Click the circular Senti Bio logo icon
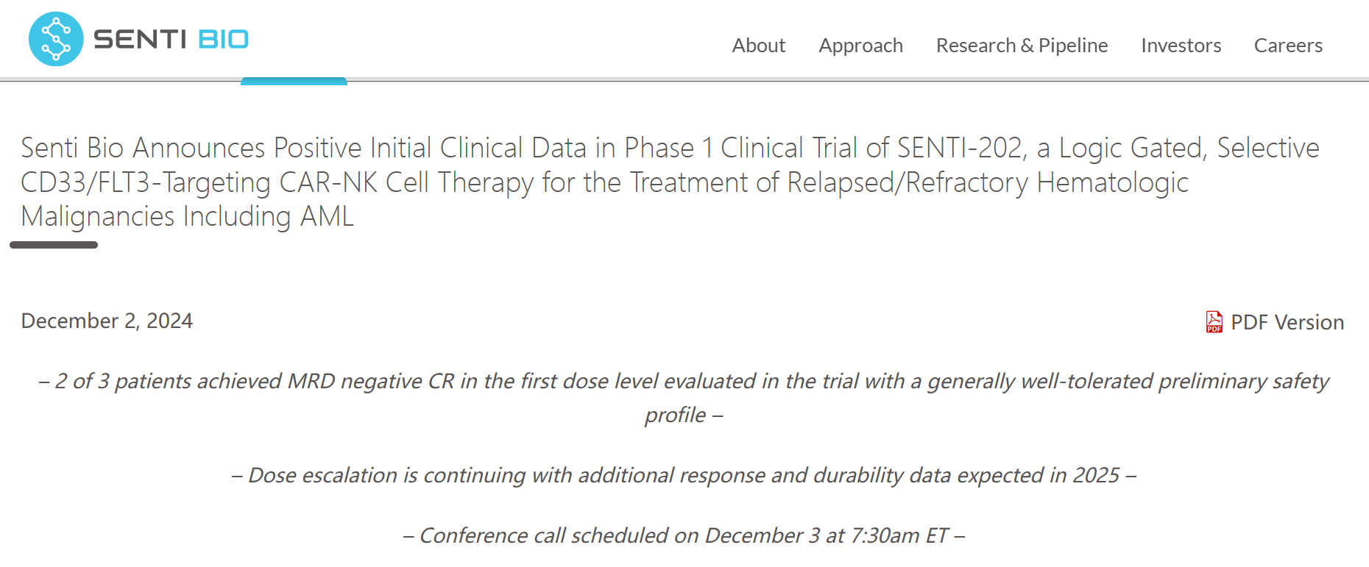1369x567 pixels. click(x=56, y=39)
